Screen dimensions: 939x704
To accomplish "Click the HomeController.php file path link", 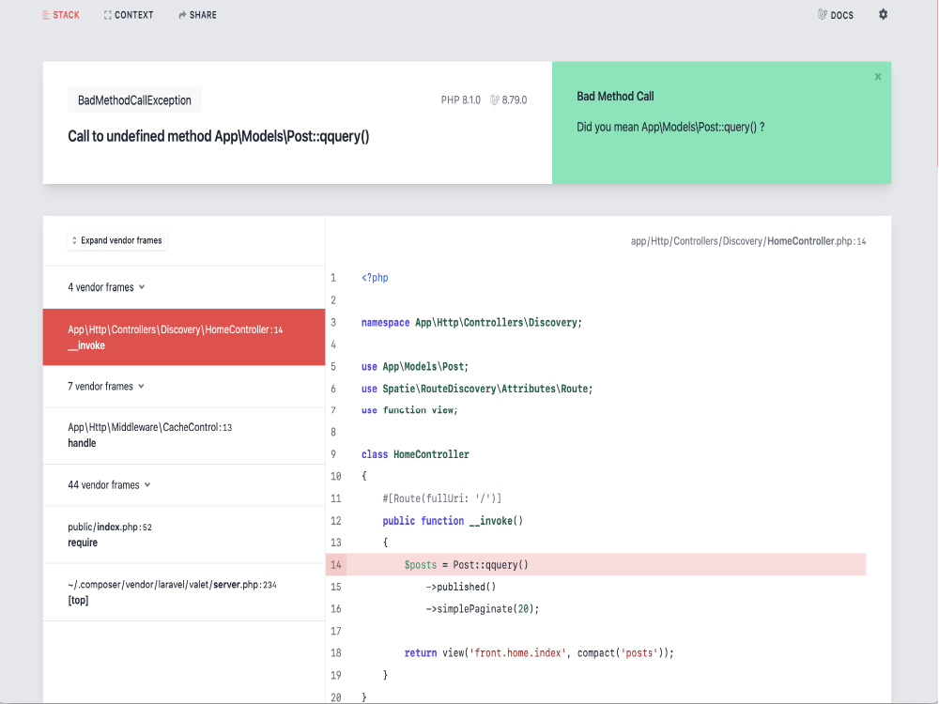I will coord(748,241).
